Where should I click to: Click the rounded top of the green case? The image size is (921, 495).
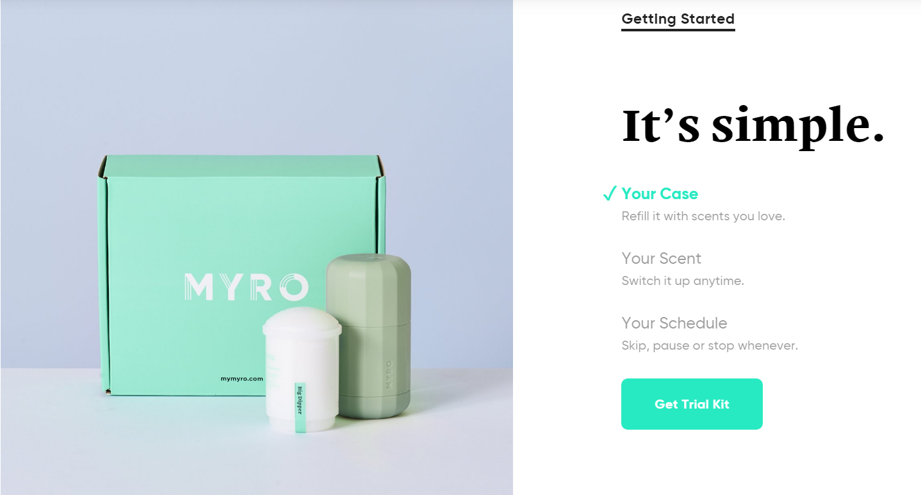click(369, 269)
